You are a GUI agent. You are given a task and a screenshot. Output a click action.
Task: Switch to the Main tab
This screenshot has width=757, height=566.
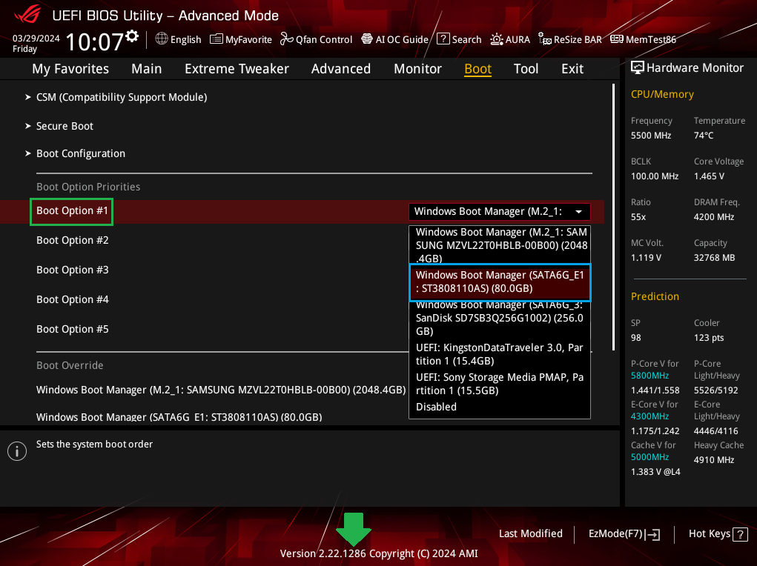[x=146, y=68]
